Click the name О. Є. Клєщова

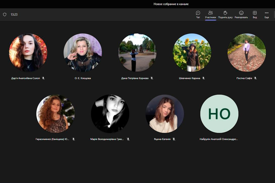pyautogui.click(x=83, y=78)
